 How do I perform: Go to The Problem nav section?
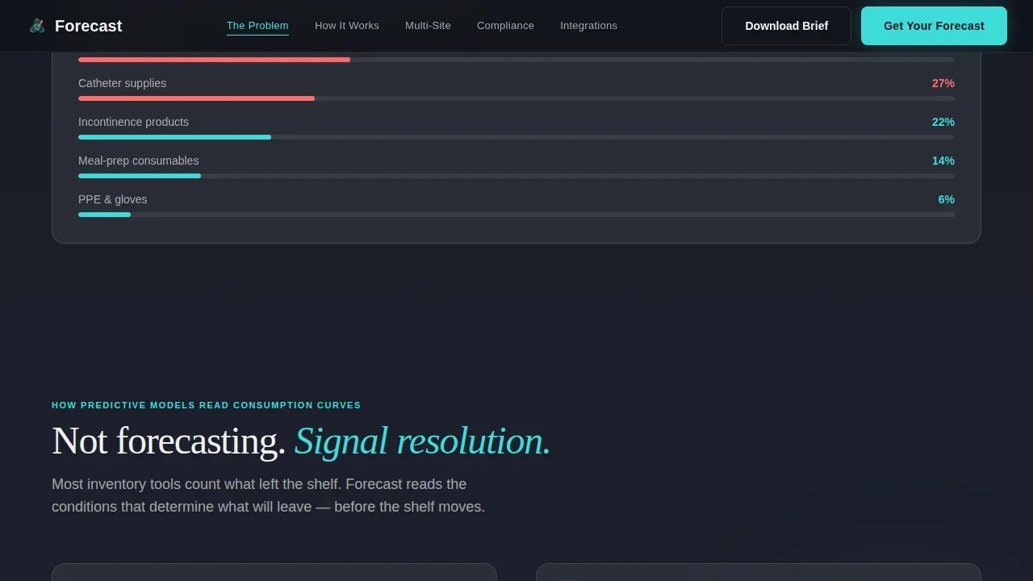257,26
